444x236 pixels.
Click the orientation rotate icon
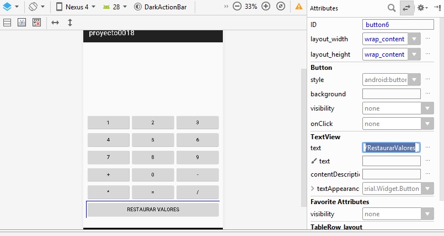[x=34, y=7]
